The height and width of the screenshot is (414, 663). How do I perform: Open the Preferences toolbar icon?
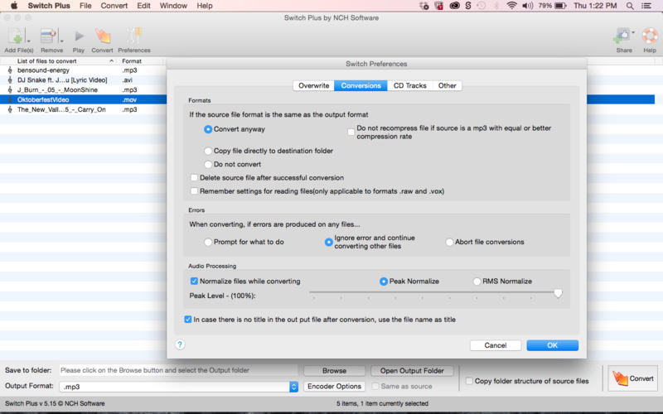pyautogui.click(x=134, y=36)
